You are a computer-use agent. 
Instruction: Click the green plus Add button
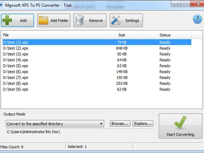[17, 20]
